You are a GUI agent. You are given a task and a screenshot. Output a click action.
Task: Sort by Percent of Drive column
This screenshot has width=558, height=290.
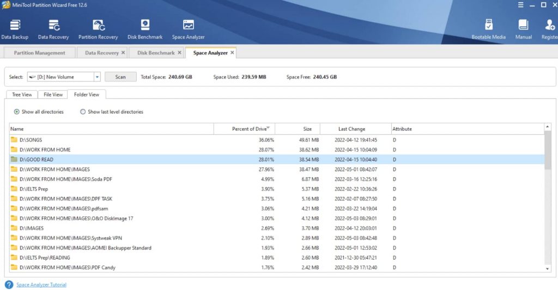point(244,129)
